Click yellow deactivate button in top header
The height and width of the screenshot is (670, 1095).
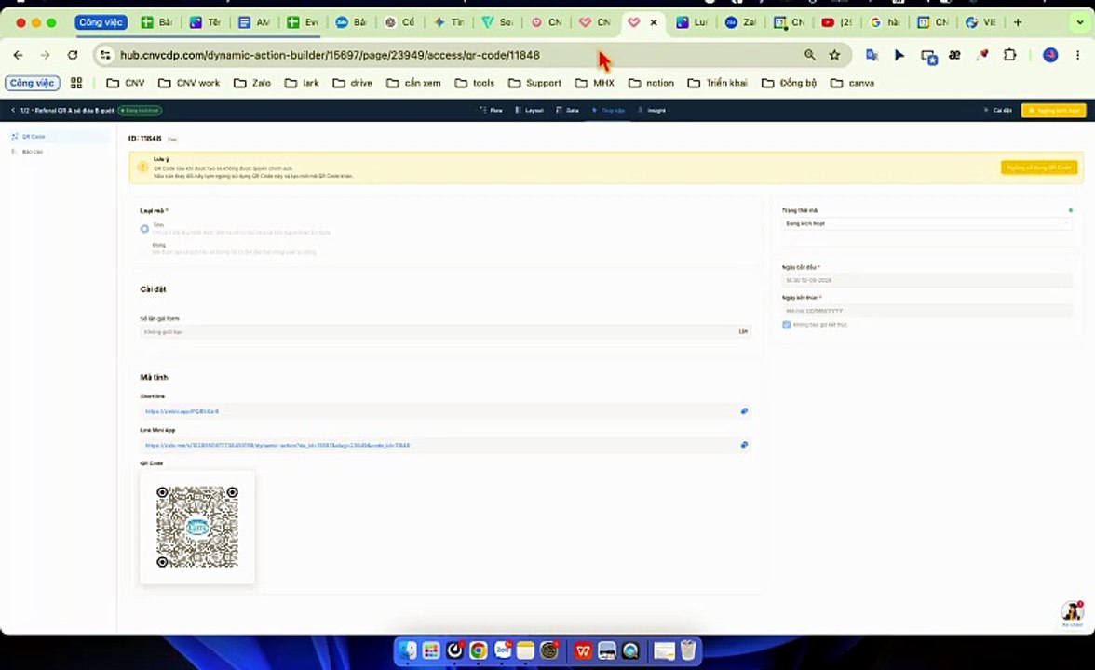point(1053,110)
